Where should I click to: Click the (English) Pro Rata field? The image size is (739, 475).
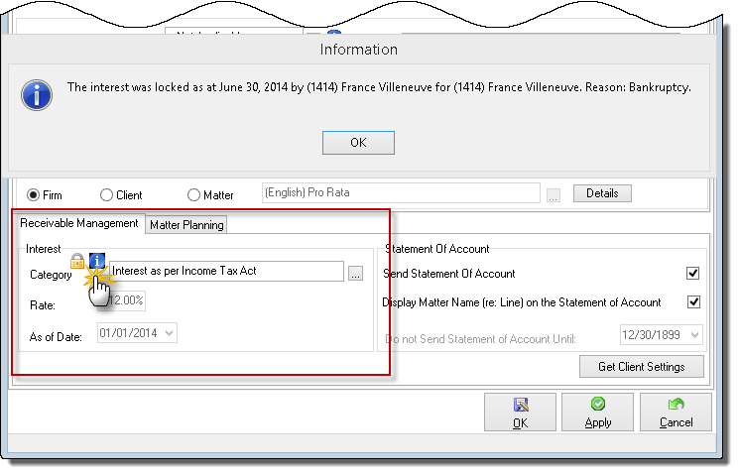coord(401,192)
